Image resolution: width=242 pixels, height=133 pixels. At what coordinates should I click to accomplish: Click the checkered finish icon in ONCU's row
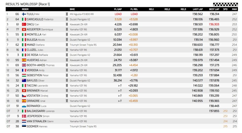67,24
